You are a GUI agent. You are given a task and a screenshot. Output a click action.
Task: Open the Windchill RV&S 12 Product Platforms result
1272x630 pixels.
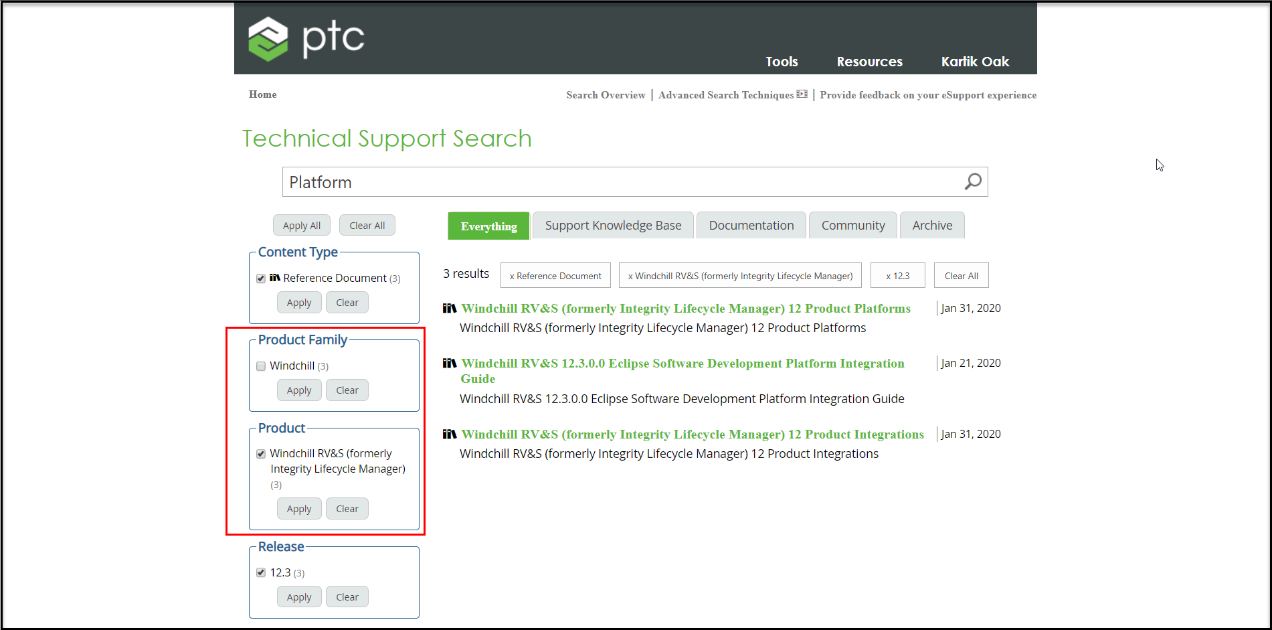(x=685, y=308)
